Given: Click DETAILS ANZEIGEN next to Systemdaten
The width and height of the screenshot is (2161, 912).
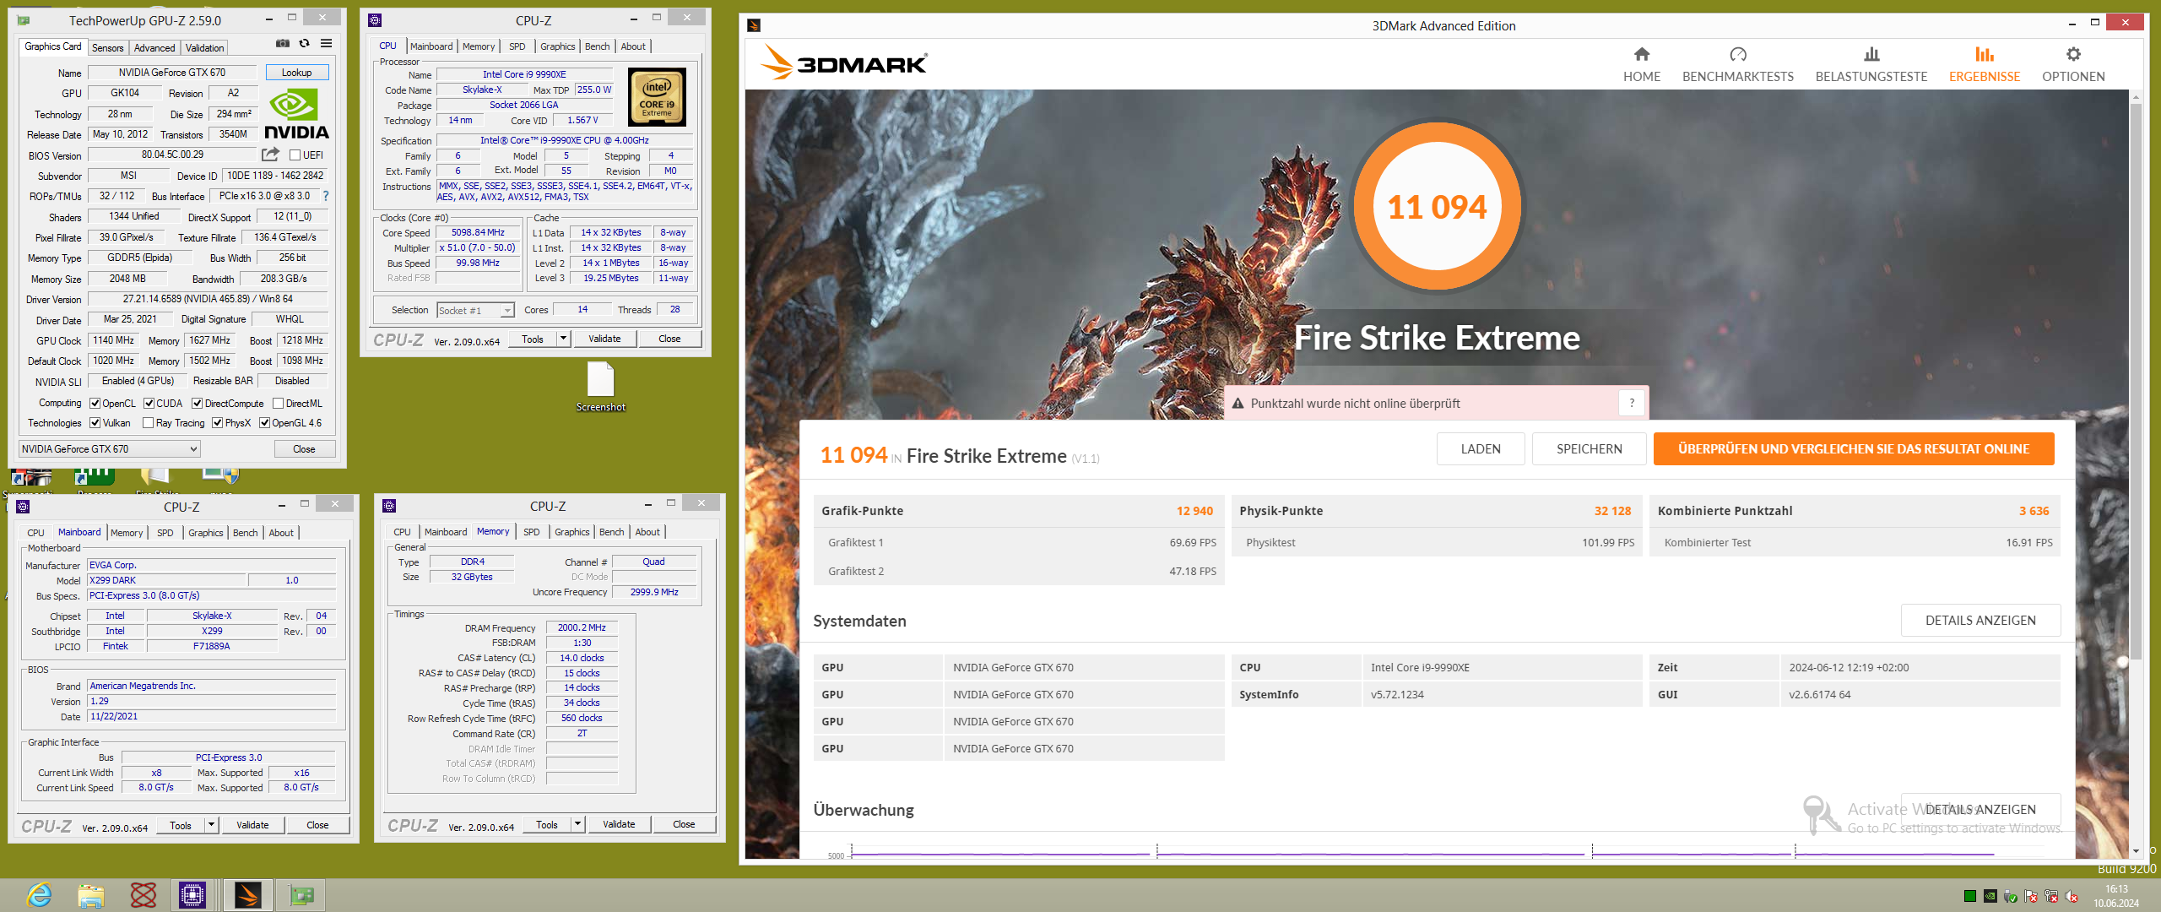Looking at the screenshot, I should 1980,621.
